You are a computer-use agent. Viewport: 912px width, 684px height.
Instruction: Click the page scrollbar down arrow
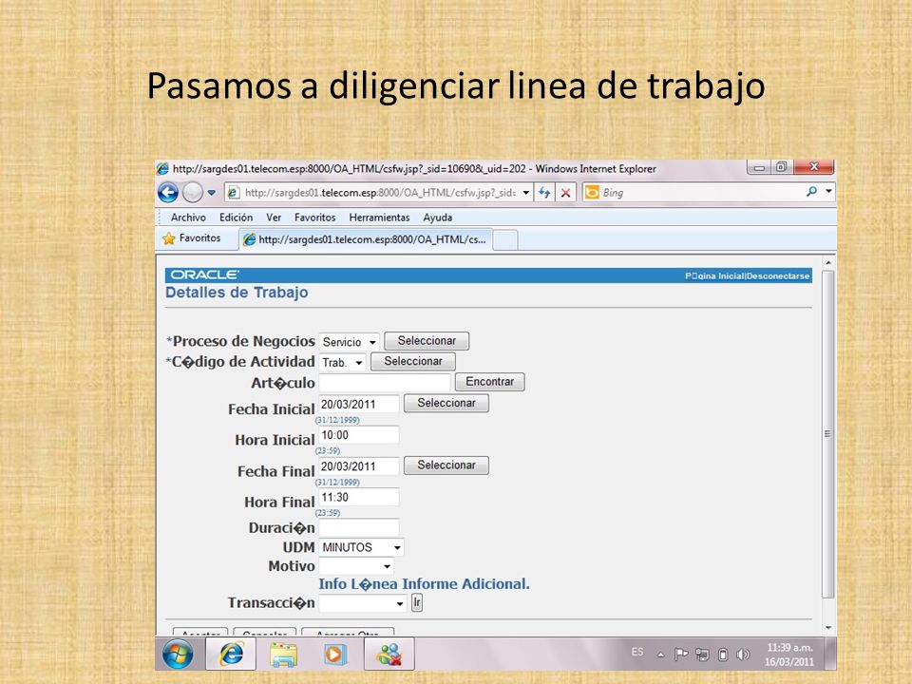(828, 628)
